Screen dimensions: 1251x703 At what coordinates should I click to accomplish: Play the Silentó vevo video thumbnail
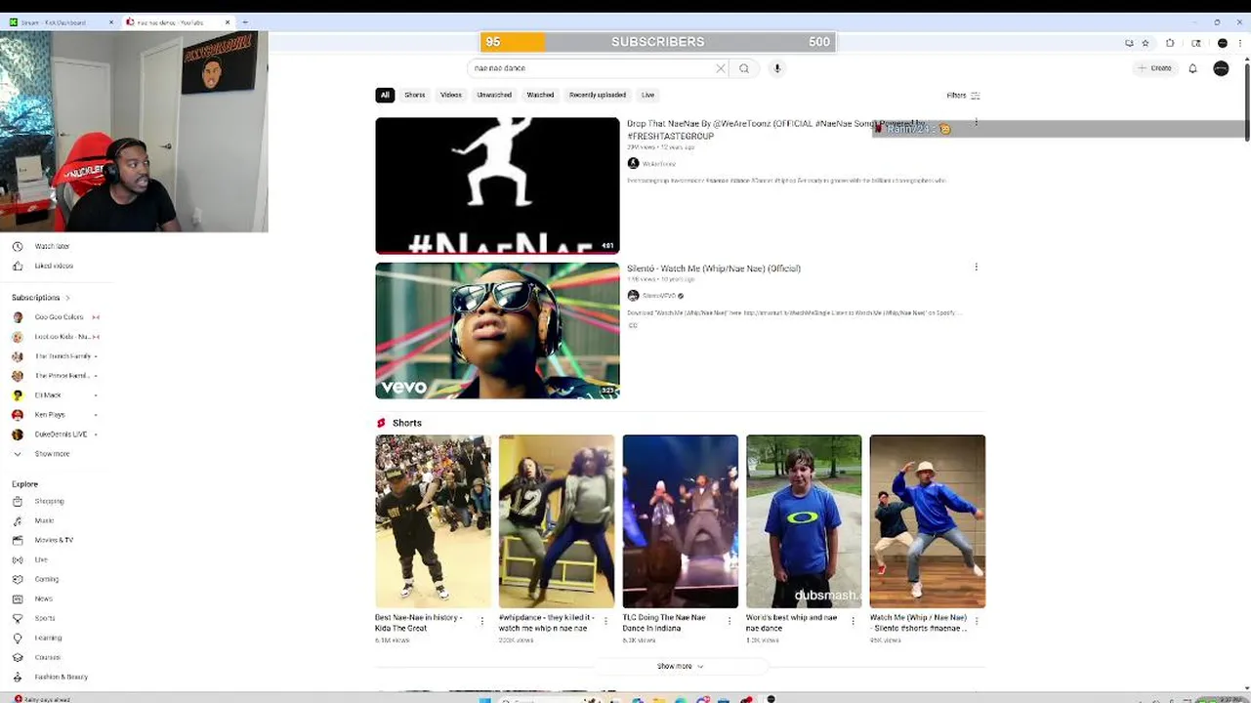pos(497,330)
